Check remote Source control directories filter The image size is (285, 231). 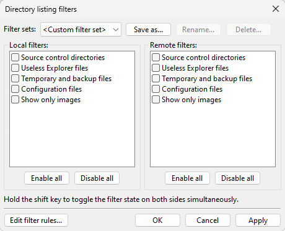point(156,58)
